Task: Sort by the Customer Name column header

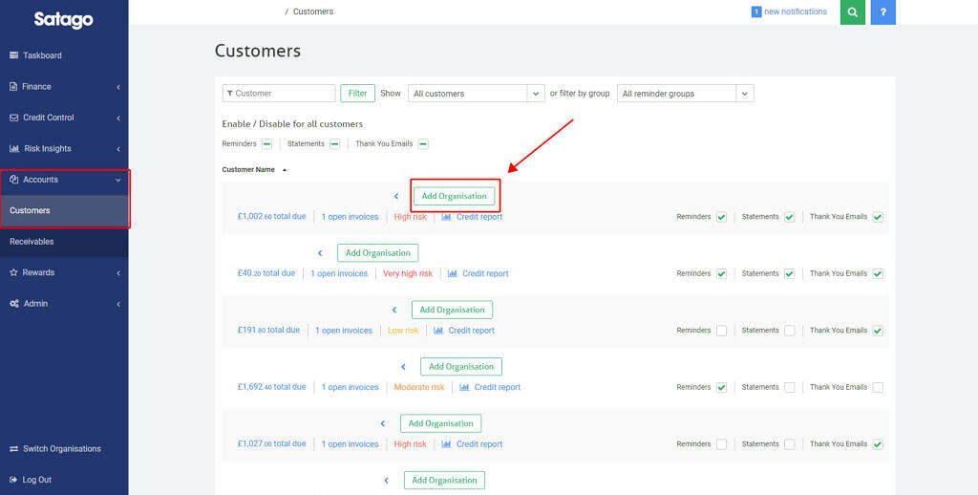Action: 248,170
